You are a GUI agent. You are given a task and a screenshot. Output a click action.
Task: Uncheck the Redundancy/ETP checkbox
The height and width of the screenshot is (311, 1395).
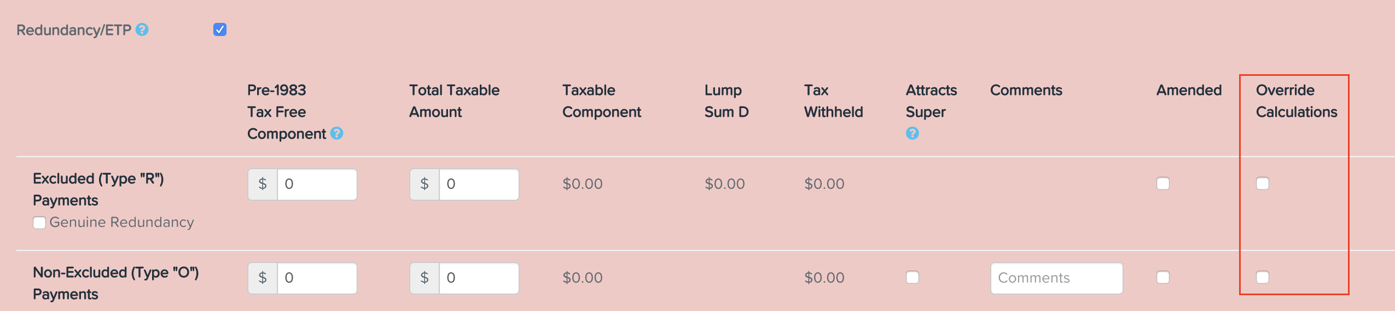click(220, 29)
